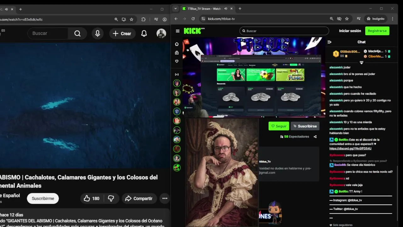Go to Kick home icon in sidebar
The image size is (403, 227).
(x=177, y=44)
